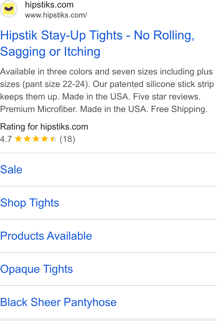Click the 4.7 rating number
This screenshot has height=321, width=217.
pos(6,139)
